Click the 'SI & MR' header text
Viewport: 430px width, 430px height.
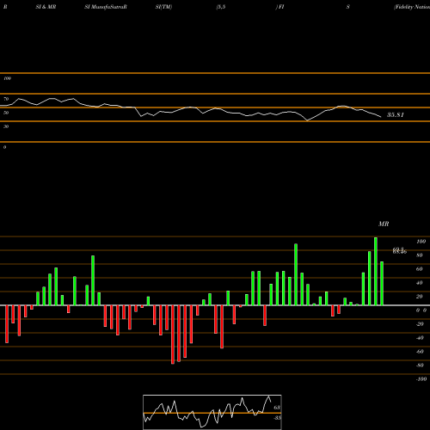[46, 7]
